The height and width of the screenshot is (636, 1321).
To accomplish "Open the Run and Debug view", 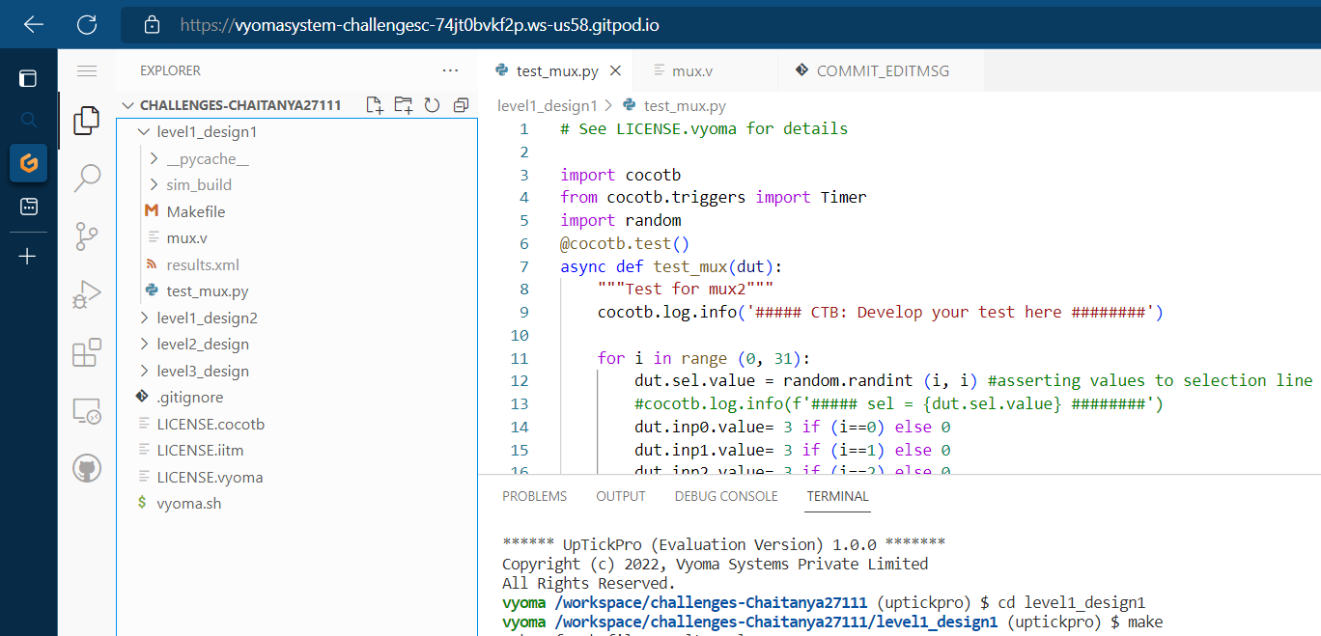I will click(x=87, y=294).
